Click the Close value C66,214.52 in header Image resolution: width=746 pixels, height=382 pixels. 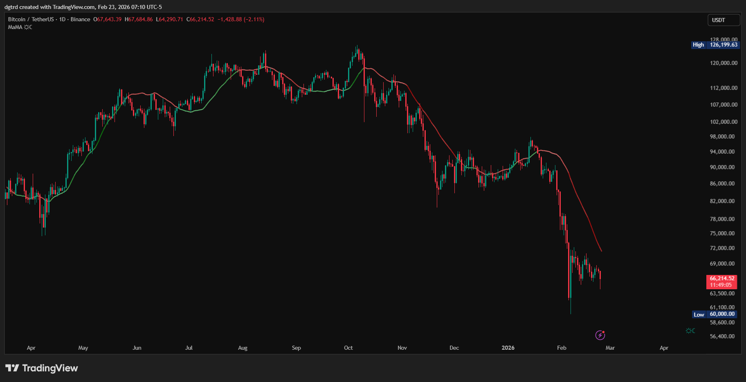click(200, 19)
